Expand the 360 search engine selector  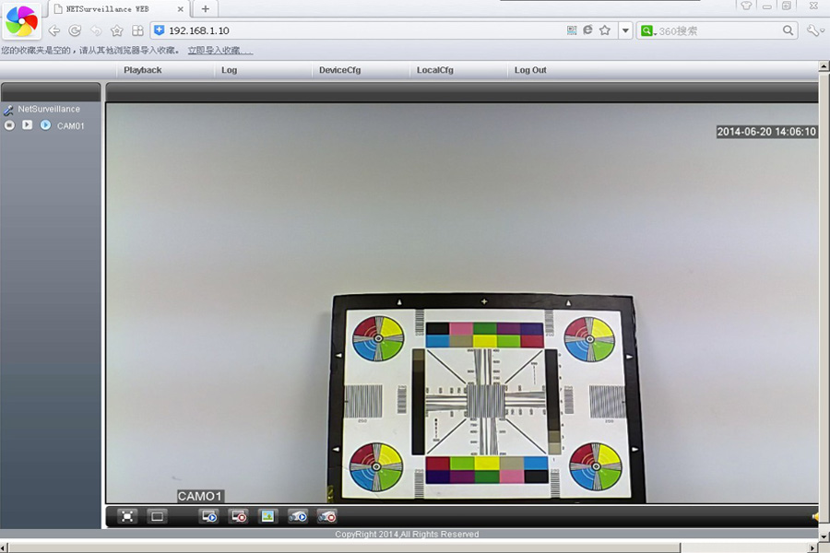click(649, 30)
